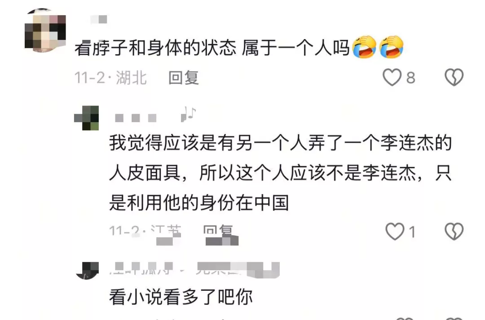Open the first commenter's blurred username
Image resolution: width=485 pixels, height=320 pixels.
(99, 19)
